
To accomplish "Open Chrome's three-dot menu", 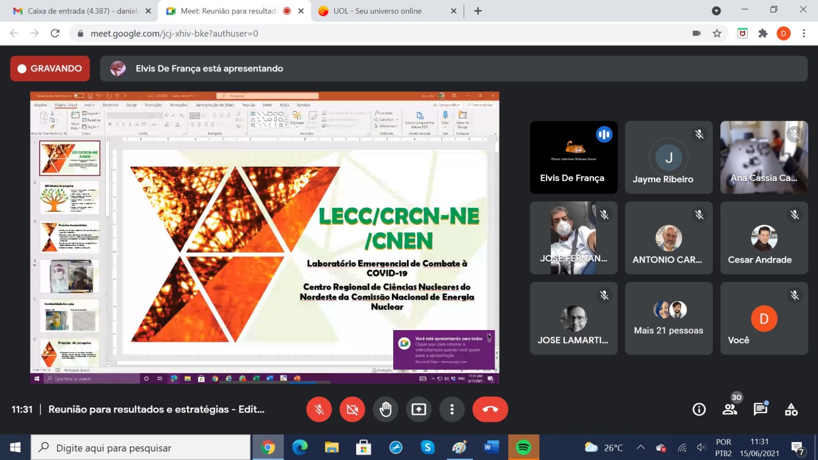I will (804, 33).
